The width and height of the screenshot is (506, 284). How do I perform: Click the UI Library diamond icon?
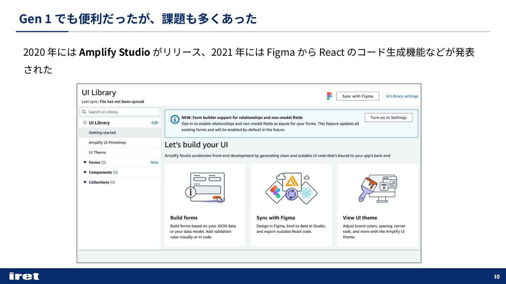click(x=85, y=123)
